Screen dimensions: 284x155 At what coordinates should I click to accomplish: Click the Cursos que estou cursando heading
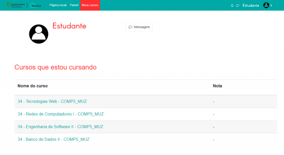pyautogui.click(x=55, y=67)
